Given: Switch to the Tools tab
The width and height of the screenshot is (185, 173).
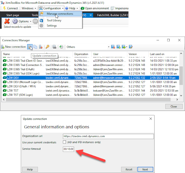Looking at the screenshot, I should point(35,15).
